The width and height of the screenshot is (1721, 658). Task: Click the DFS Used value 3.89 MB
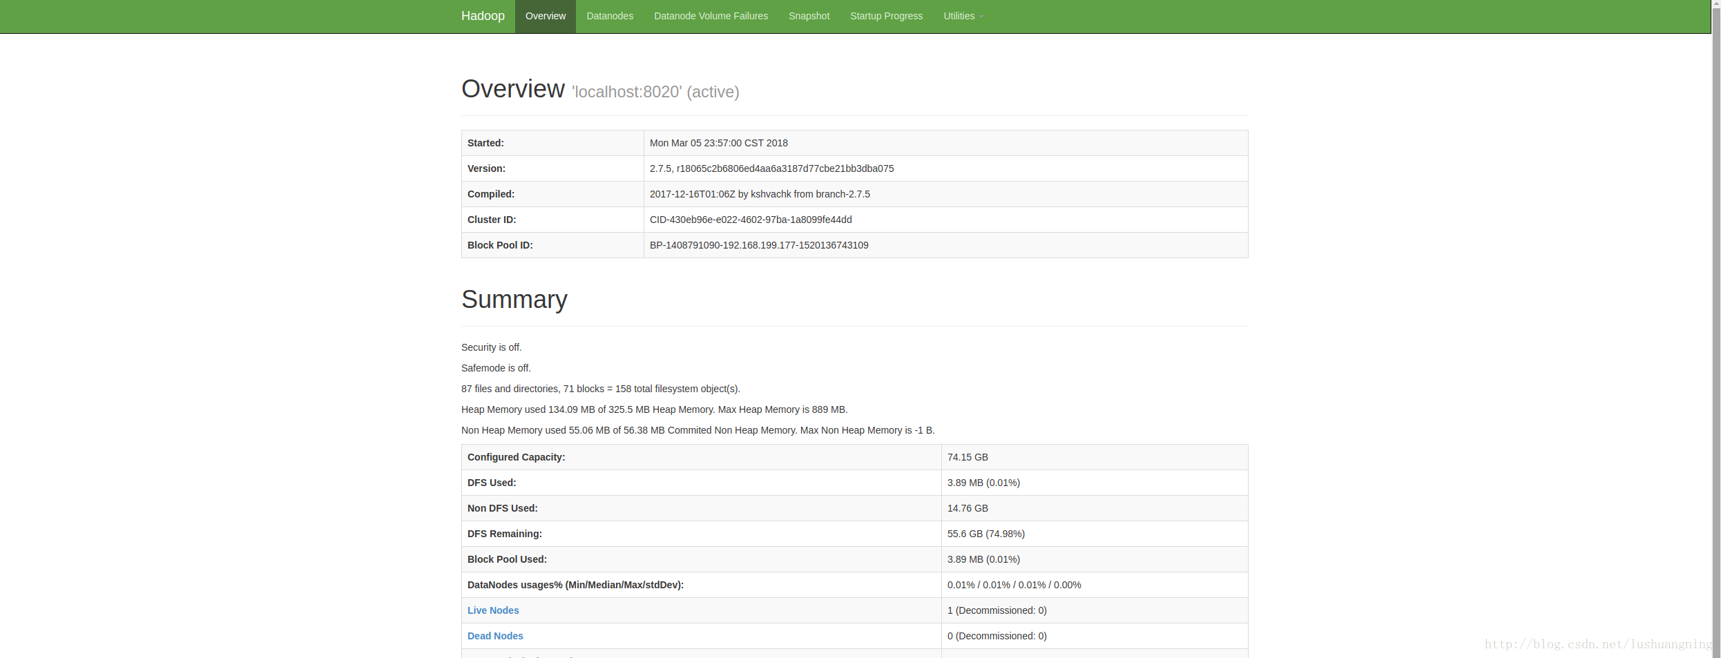click(x=983, y=483)
